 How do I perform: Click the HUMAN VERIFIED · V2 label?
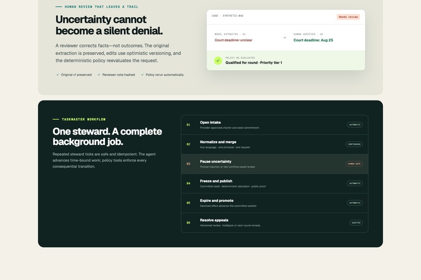pyautogui.click(x=308, y=34)
